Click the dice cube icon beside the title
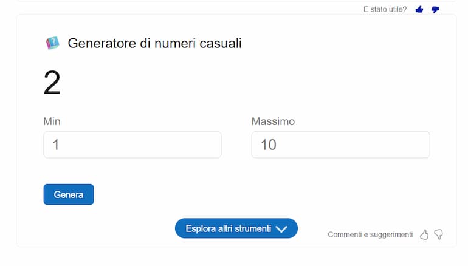The width and height of the screenshot is (468, 266). [52, 43]
